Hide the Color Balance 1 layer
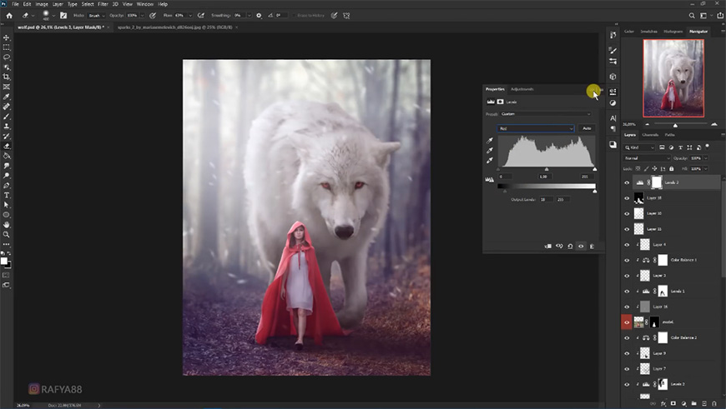The image size is (726, 409). [x=627, y=260]
